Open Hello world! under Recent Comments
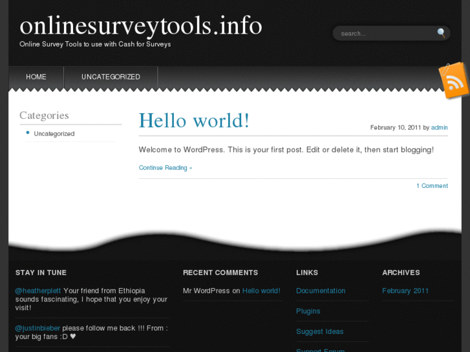The height and width of the screenshot is (352, 470). tap(261, 291)
